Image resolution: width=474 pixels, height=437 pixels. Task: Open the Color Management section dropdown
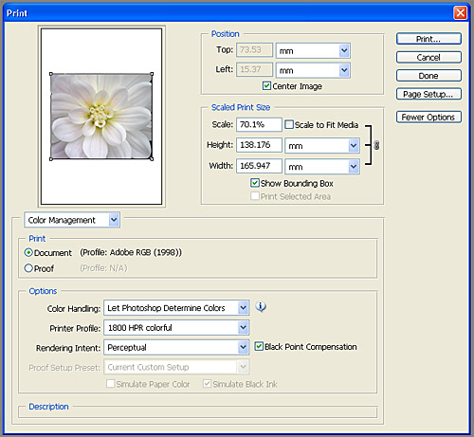point(72,220)
